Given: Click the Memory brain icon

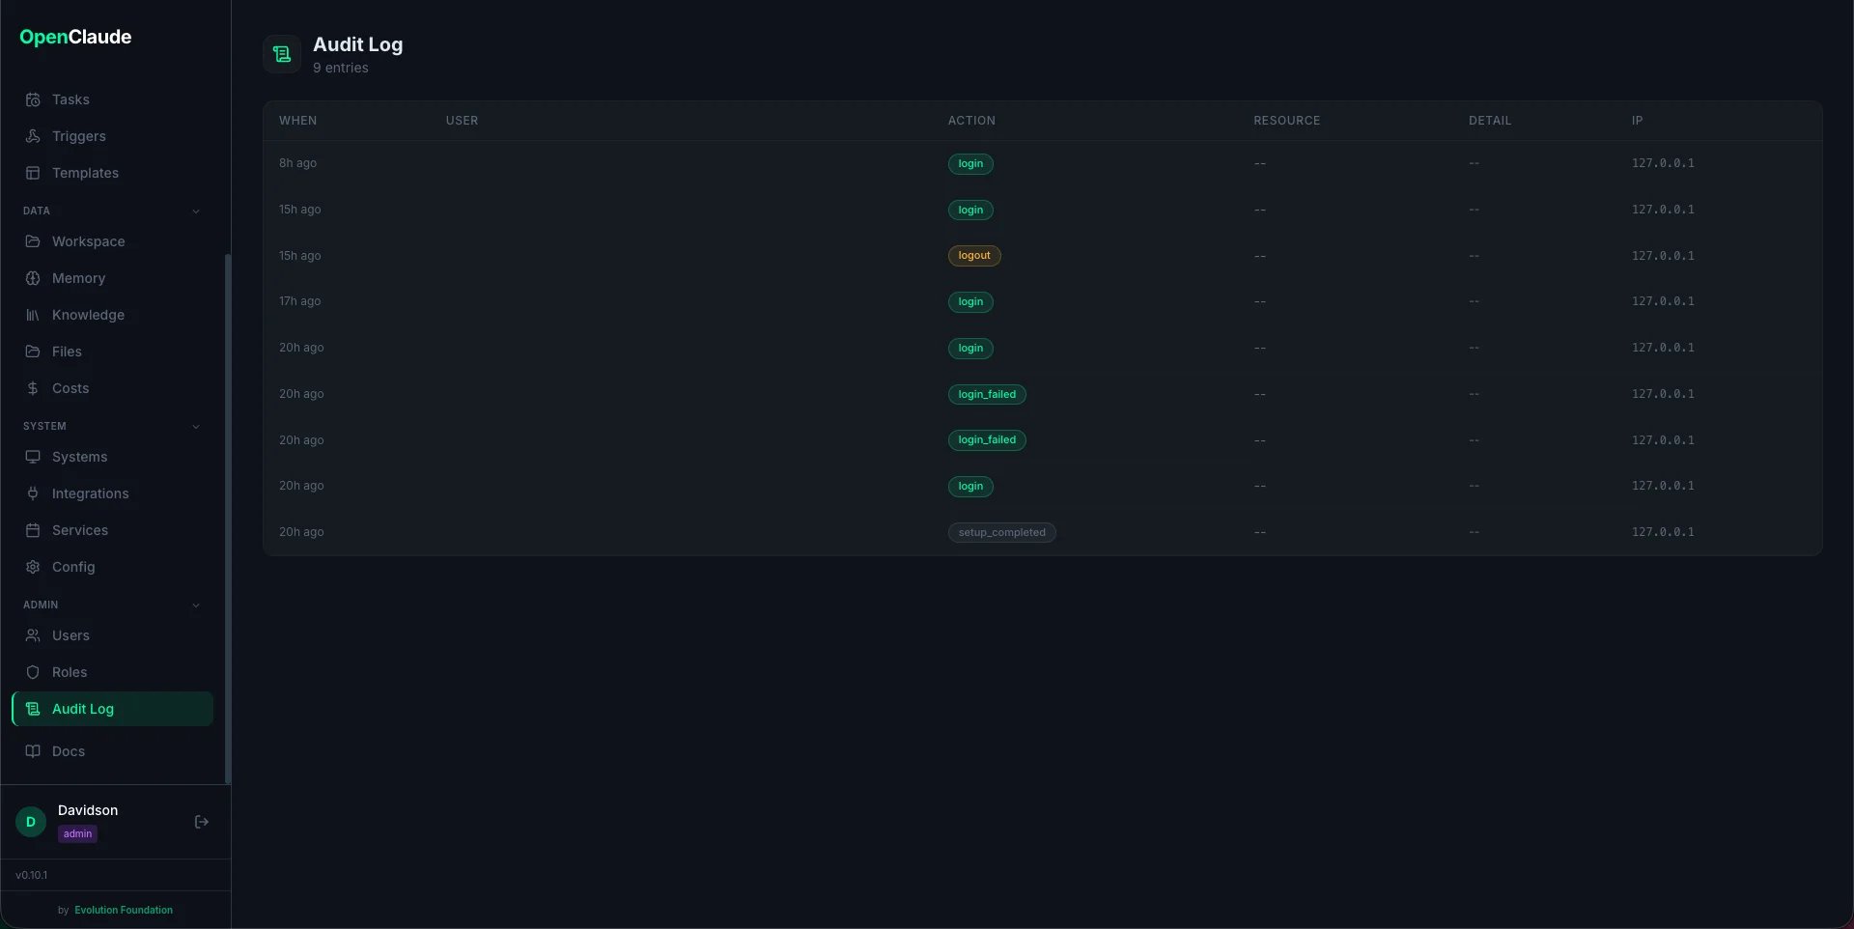Looking at the screenshot, I should coord(33,278).
